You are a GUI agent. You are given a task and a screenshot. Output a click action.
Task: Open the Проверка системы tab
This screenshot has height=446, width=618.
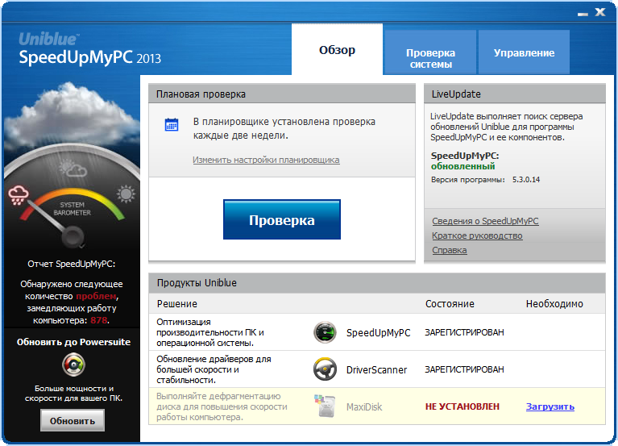[x=430, y=58]
